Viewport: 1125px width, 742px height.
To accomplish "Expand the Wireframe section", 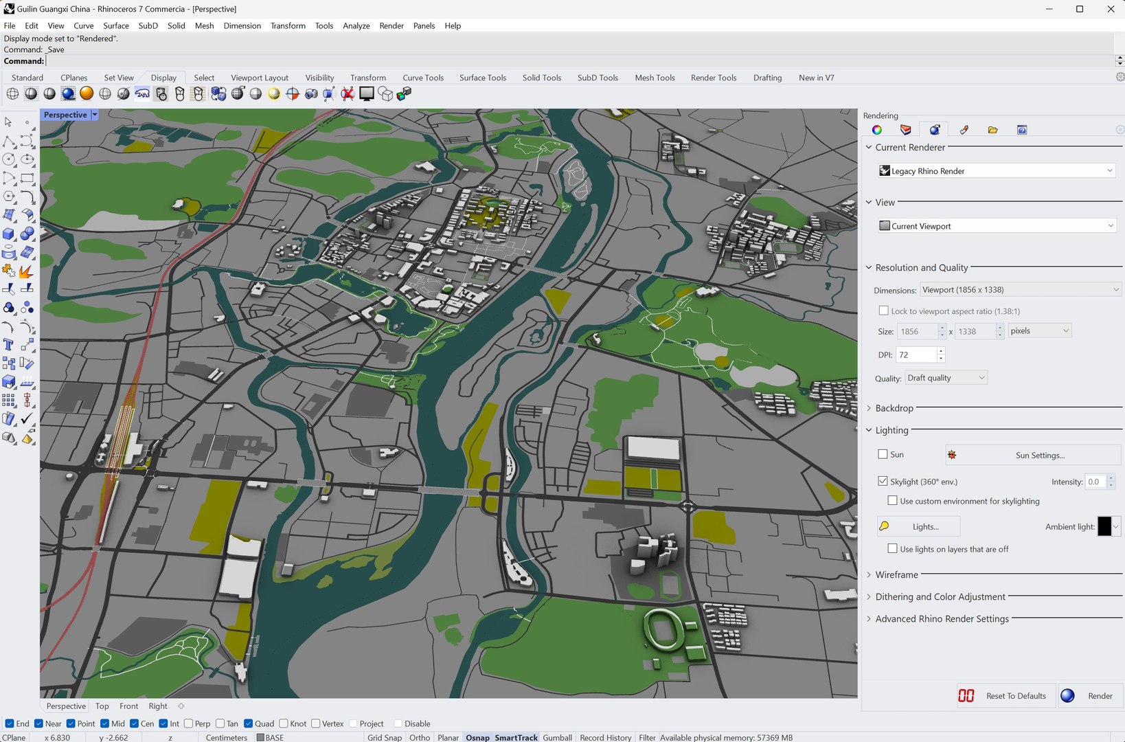I will click(869, 574).
